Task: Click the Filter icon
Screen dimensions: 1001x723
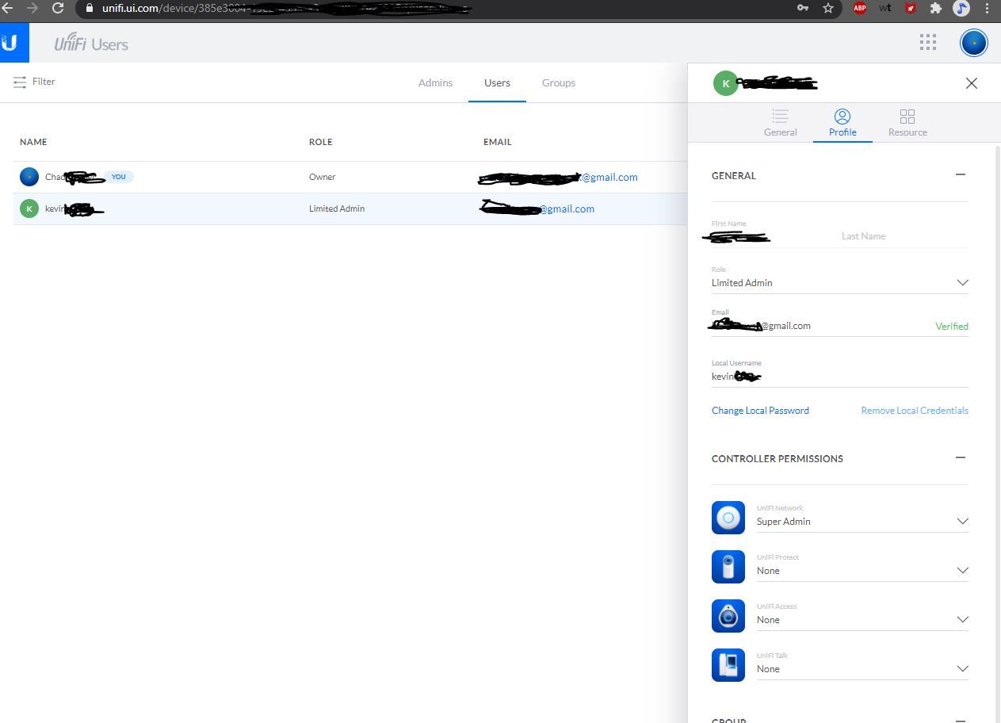Action: [20, 82]
